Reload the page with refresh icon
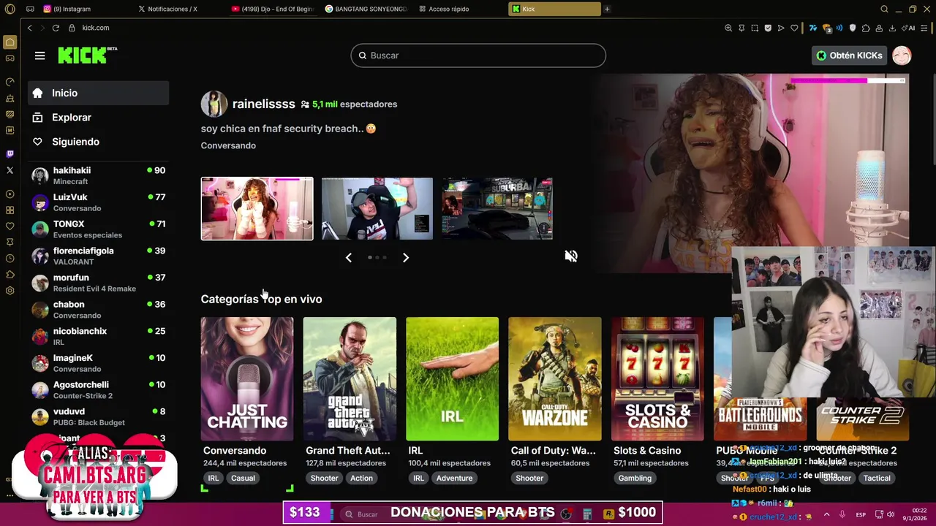The width and height of the screenshot is (936, 526). [56, 28]
